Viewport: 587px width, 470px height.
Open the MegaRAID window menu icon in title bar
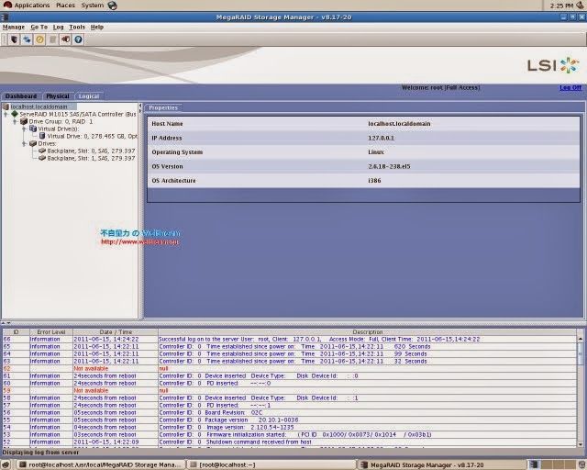[x=4, y=17]
